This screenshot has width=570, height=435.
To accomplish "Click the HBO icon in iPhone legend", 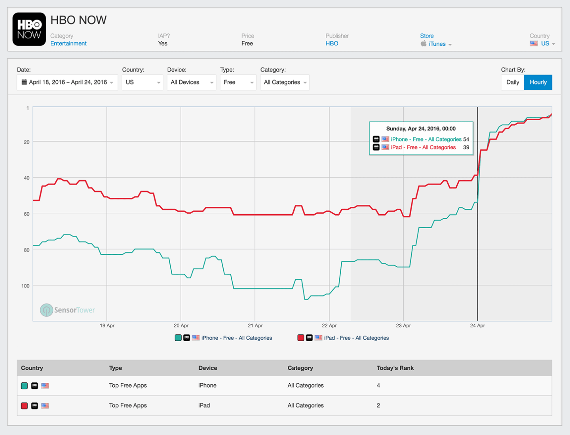I will [x=186, y=338].
